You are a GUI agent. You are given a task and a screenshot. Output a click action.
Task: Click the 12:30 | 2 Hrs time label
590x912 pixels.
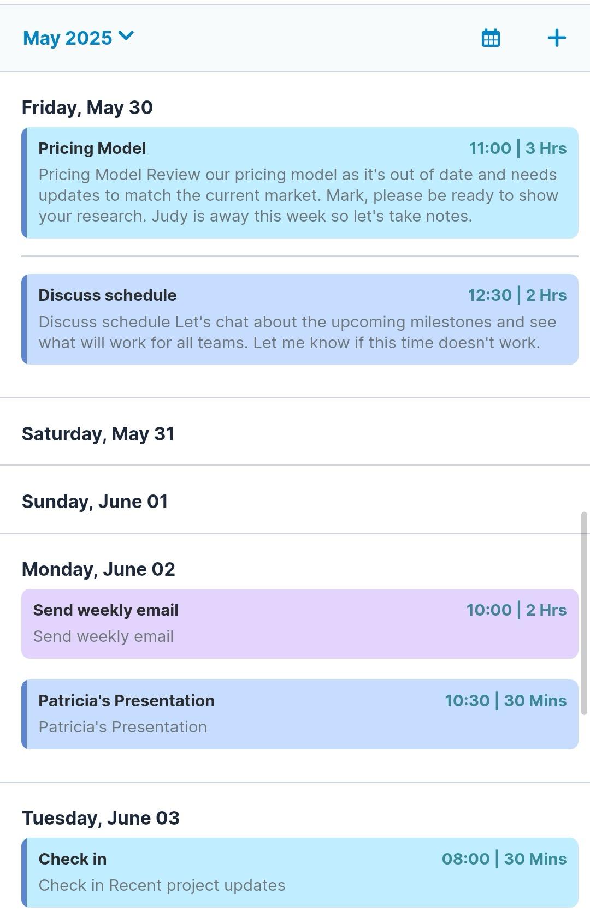517,295
